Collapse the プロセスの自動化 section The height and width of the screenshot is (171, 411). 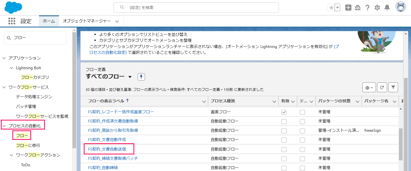click(x=4, y=126)
